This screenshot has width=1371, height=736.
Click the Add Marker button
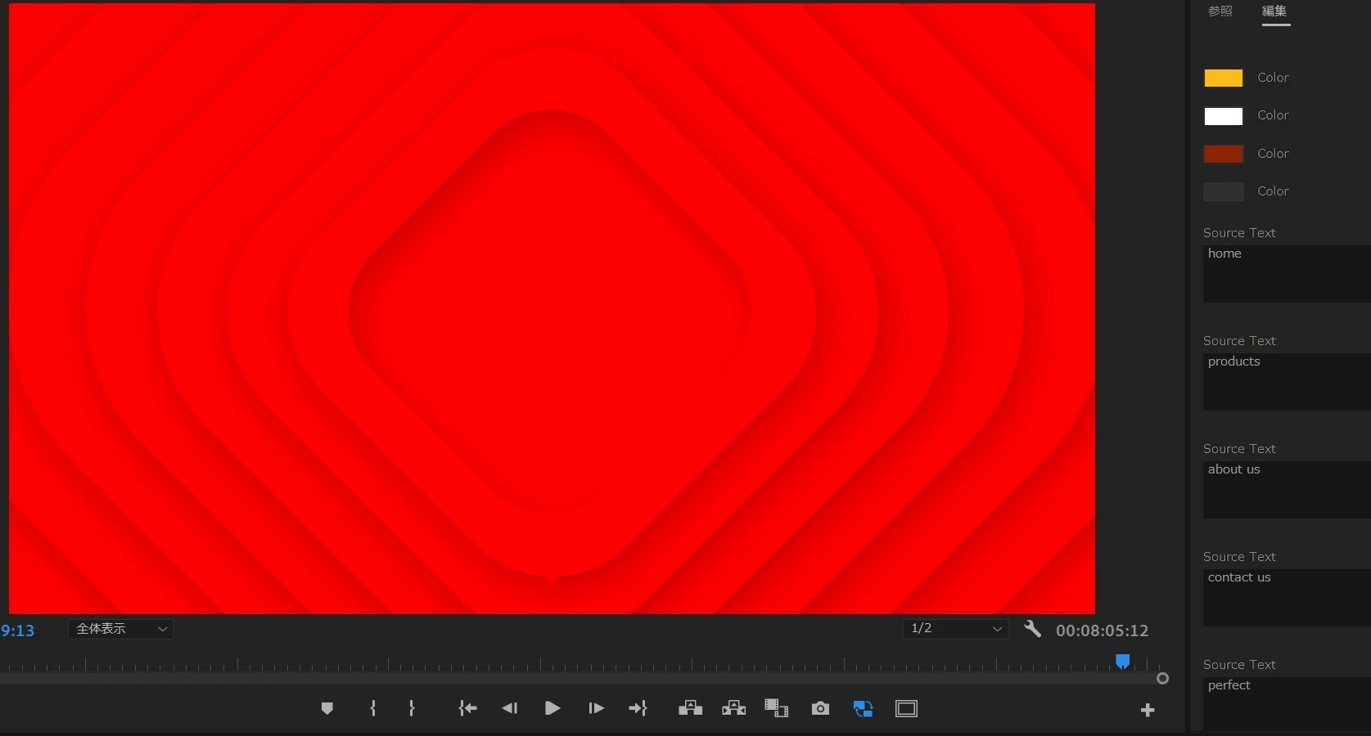pos(327,708)
